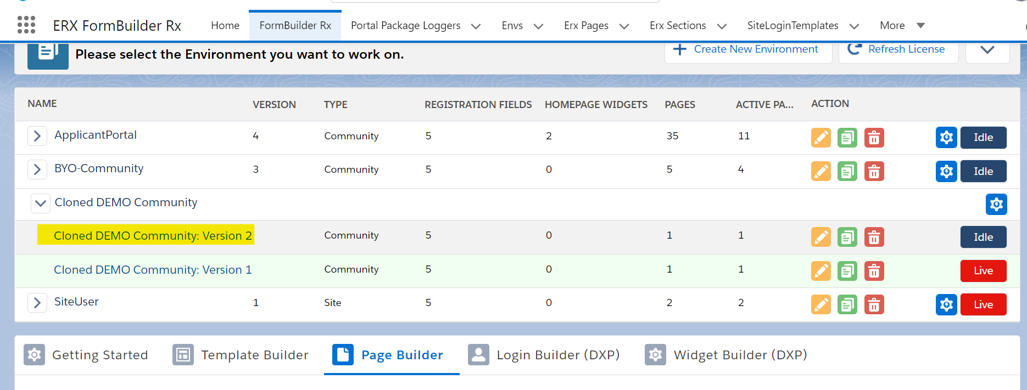Open settings gear for ApplicantPortal row
Image resolution: width=1027 pixels, height=390 pixels.
click(946, 138)
